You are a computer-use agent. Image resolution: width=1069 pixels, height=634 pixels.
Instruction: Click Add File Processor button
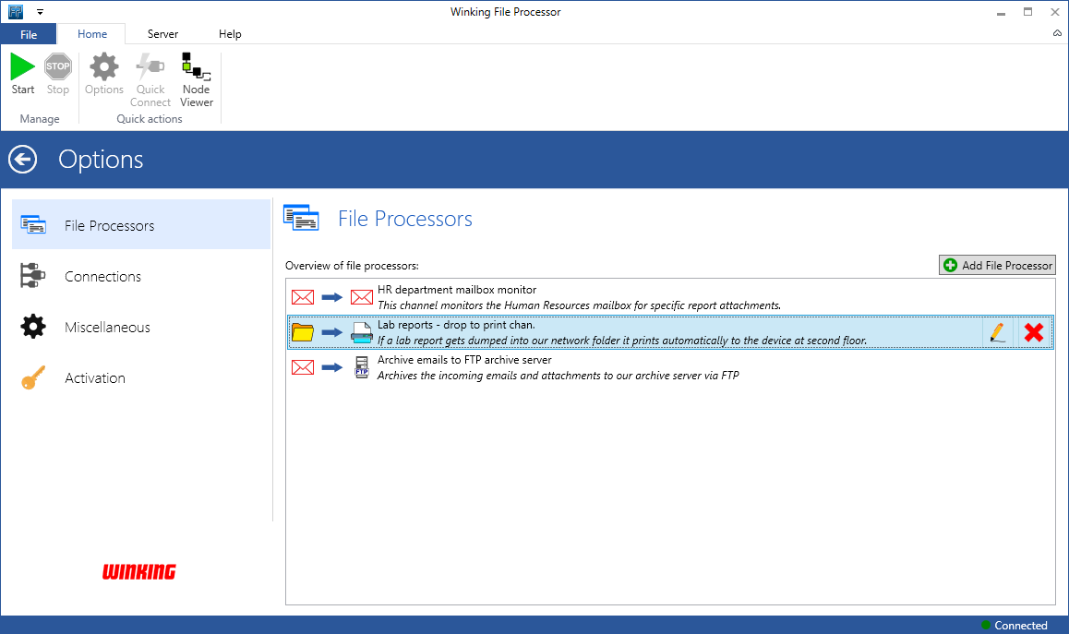[x=997, y=265]
